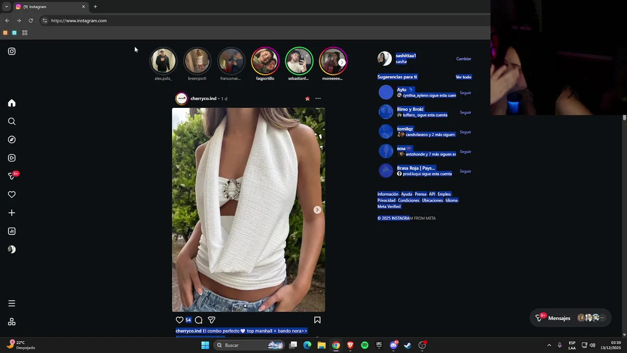Click the taskbar Buscar search box
The height and width of the screenshot is (353, 627).
pos(249,345)
